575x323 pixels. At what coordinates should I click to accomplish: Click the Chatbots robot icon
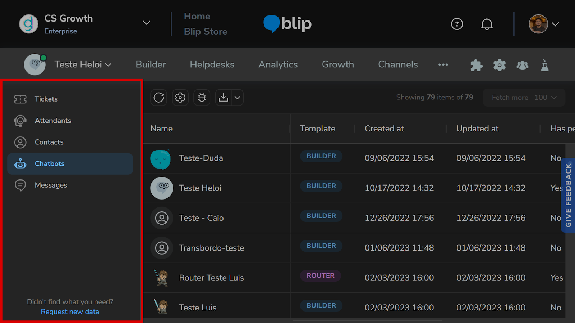tap(20, 164)
